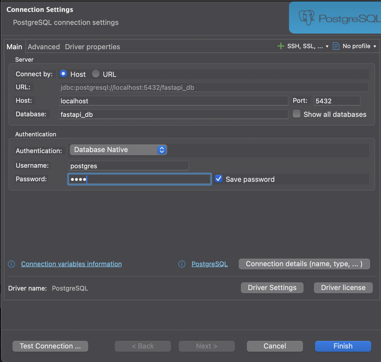The height and width of the screenshot is (362, 381).
Task: Expand the SSH, SSL dropdown arrow
Action: point(327,47)
